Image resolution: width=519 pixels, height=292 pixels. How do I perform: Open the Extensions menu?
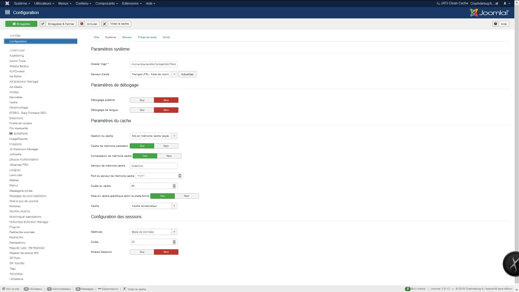132,4
